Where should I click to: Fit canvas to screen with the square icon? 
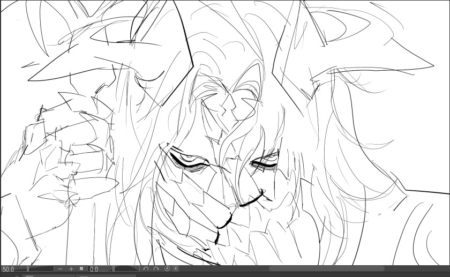81,268
